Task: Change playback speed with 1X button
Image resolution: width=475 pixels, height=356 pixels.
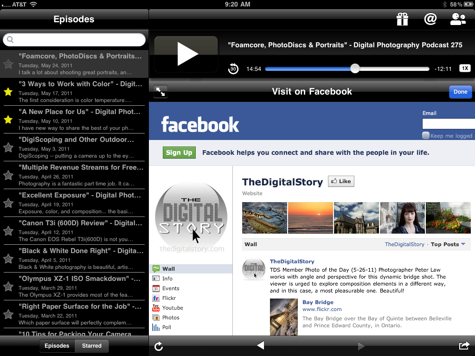Action: (x=465, y=69)
